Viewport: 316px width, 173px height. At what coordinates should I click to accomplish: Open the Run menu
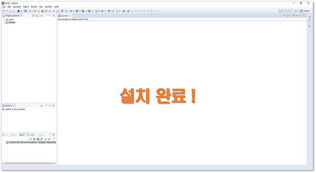[x=41, y=7]
